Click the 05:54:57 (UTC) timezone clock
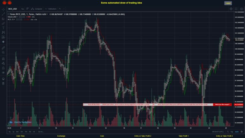The width and height of the screenshot is (245, 138). click(x=218, y=132)
